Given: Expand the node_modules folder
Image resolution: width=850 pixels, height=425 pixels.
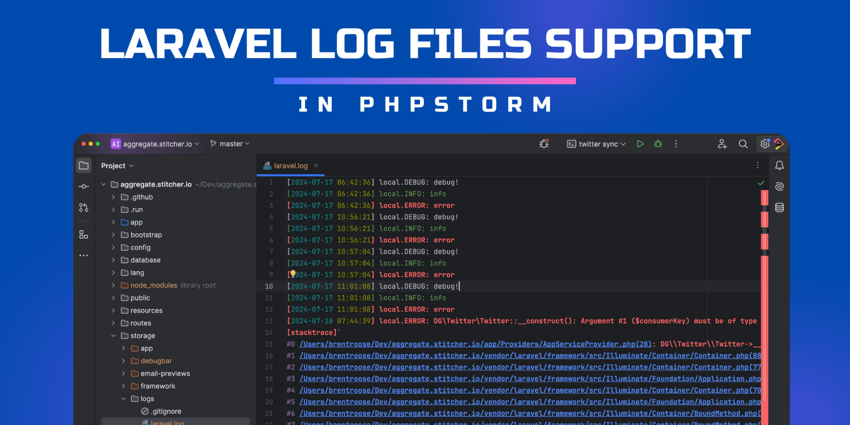Looking at the screenshot, I should tap(113, 285).
